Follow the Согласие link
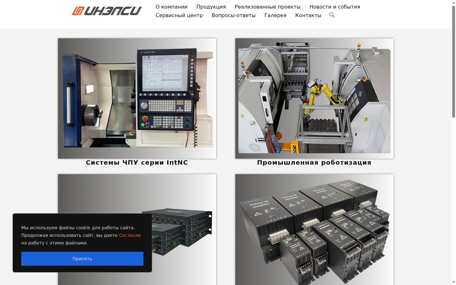 click(x=130, y=235)
